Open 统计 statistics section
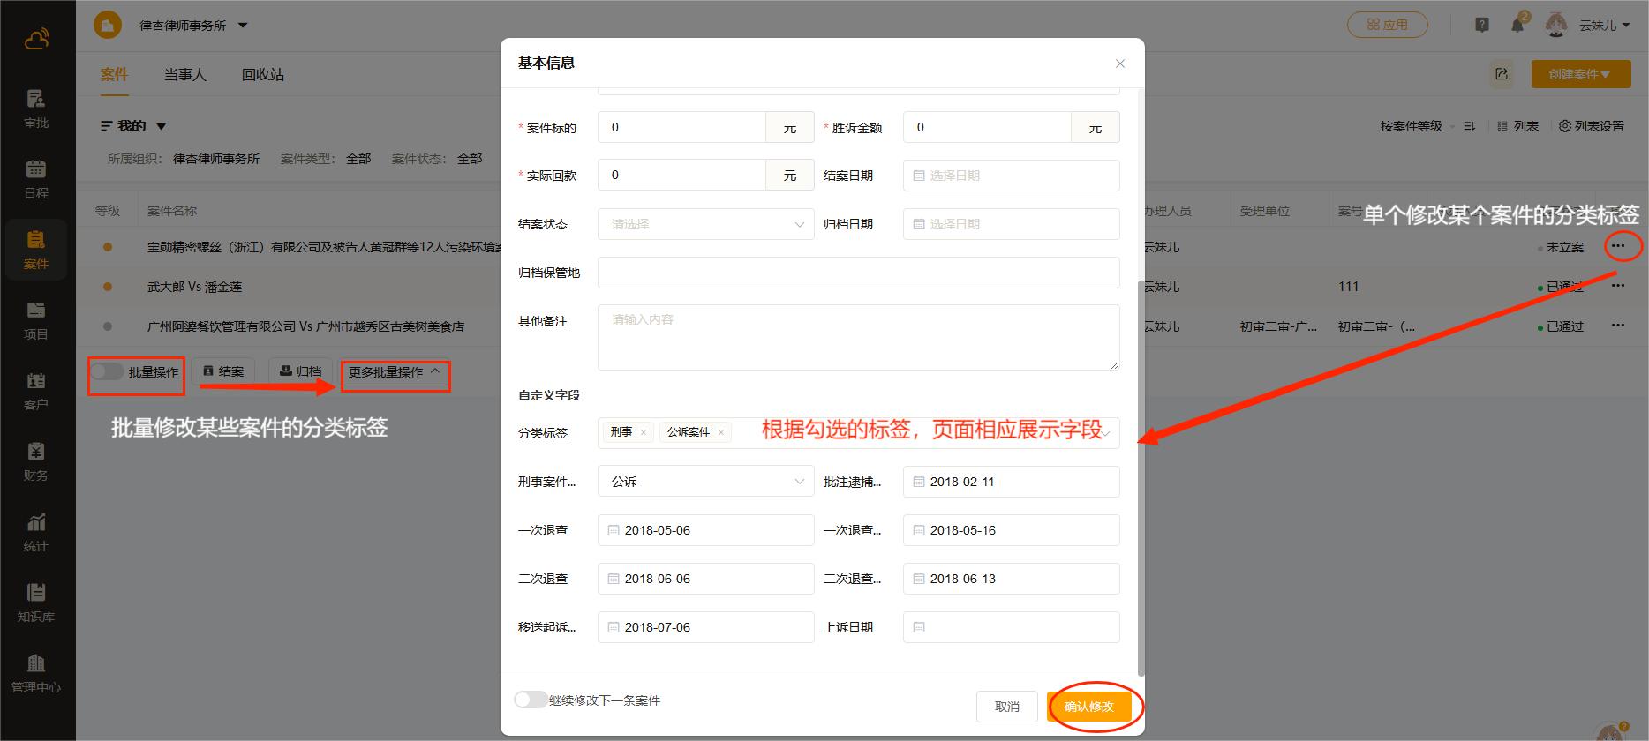 pos(36,532)
